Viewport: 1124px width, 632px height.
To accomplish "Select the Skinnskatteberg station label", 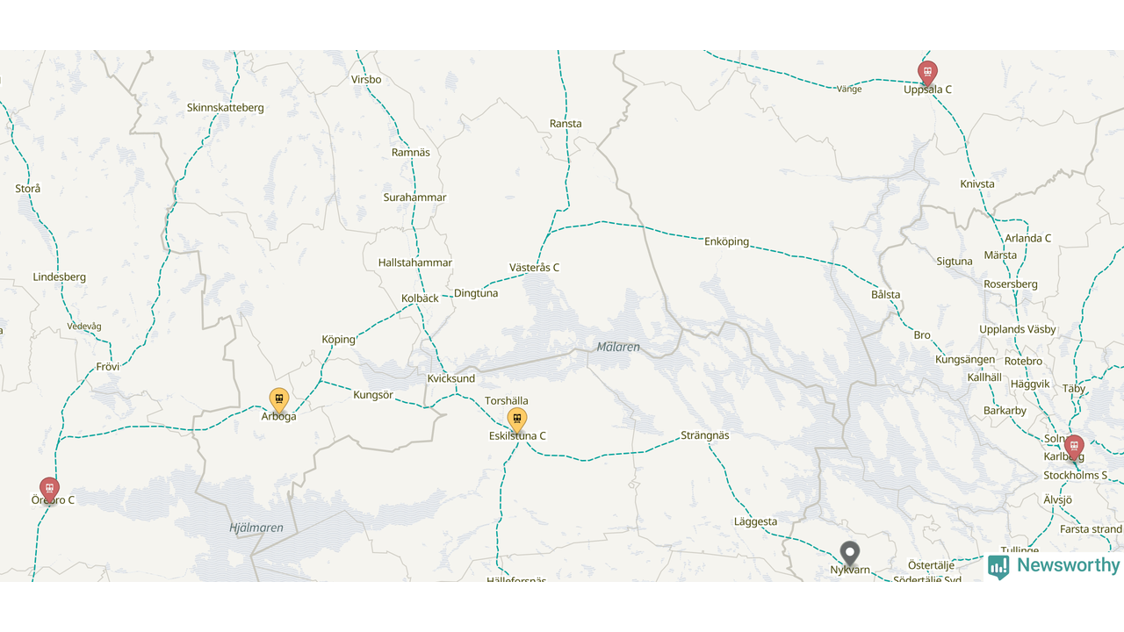I will (226, 108).
